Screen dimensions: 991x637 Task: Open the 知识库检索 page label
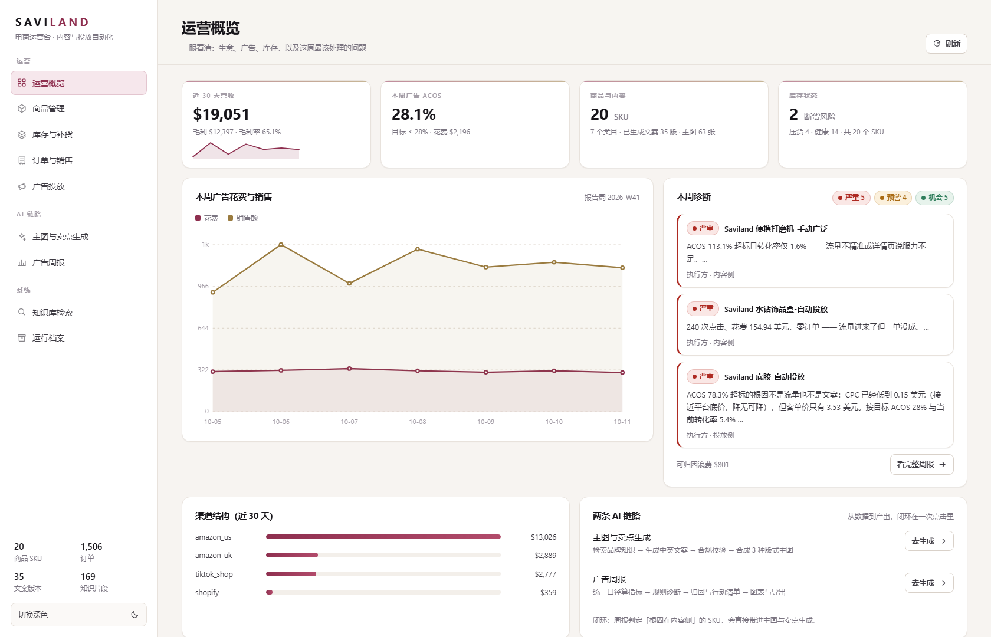52,313
